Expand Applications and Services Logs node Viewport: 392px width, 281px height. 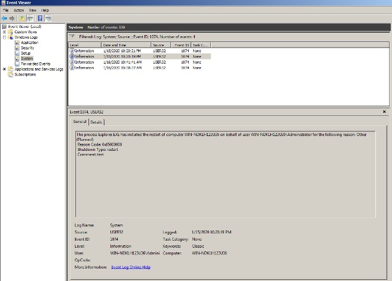click(x=5, y=69)
